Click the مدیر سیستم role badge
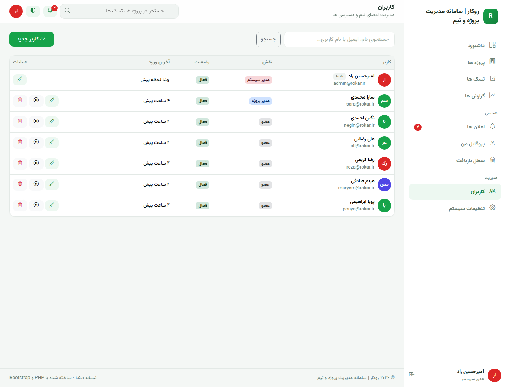Image resolution: width=506 pixels, height=387 pixels. pos(258,80)
